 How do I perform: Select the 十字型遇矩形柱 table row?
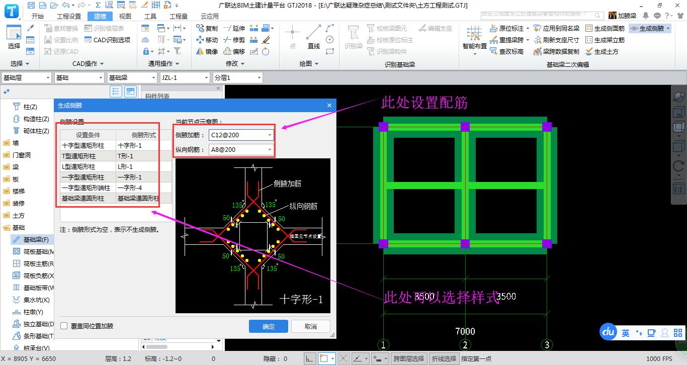(116, 145)
